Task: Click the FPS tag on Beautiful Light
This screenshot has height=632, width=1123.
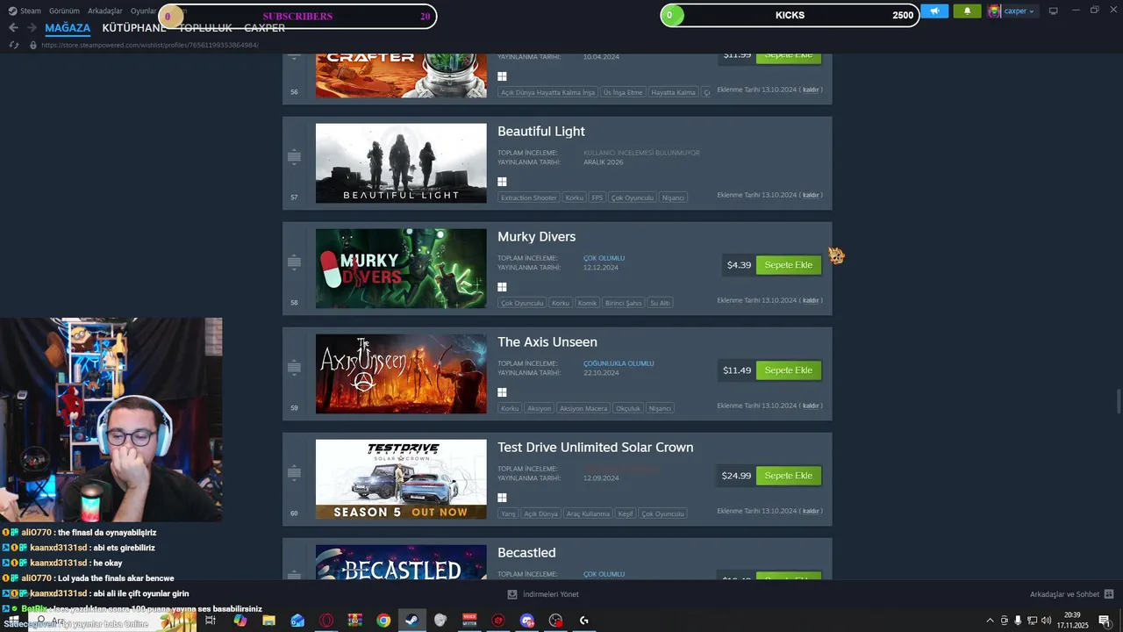Action: tap(597, 197)
